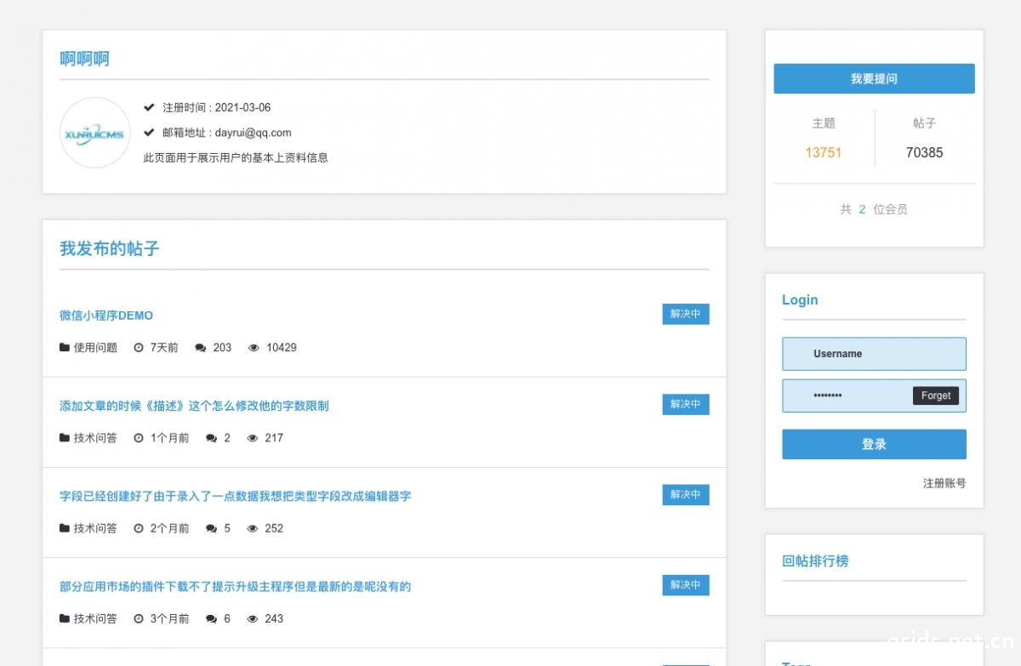Screen dimensions: 1021x666
Task: Click folder icon beside 1个月前 row
Action: 65,438
